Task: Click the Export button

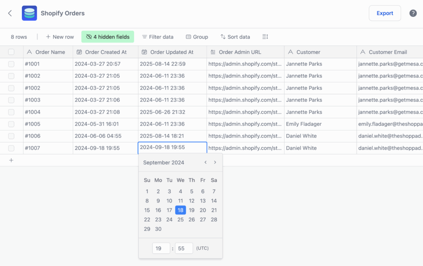Action: pyautogui.click(x=385, y=13)
